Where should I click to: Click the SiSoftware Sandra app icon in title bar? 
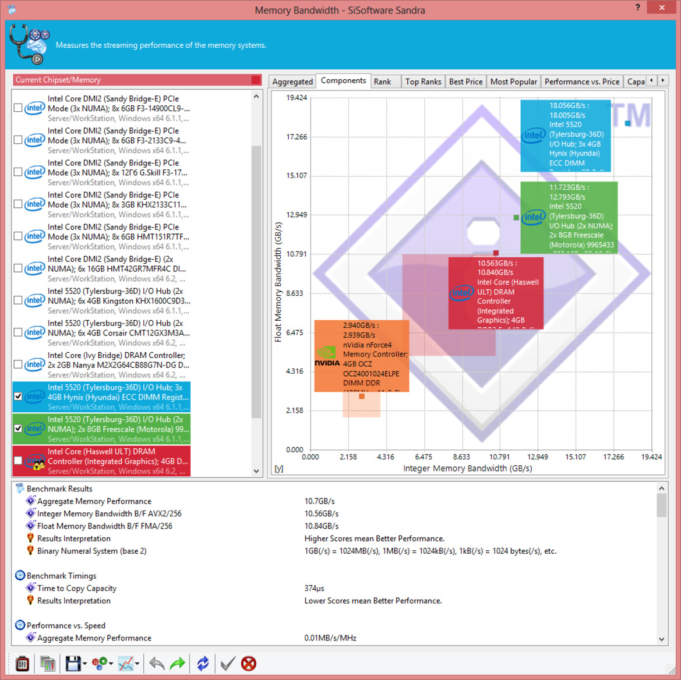[11, 9]
